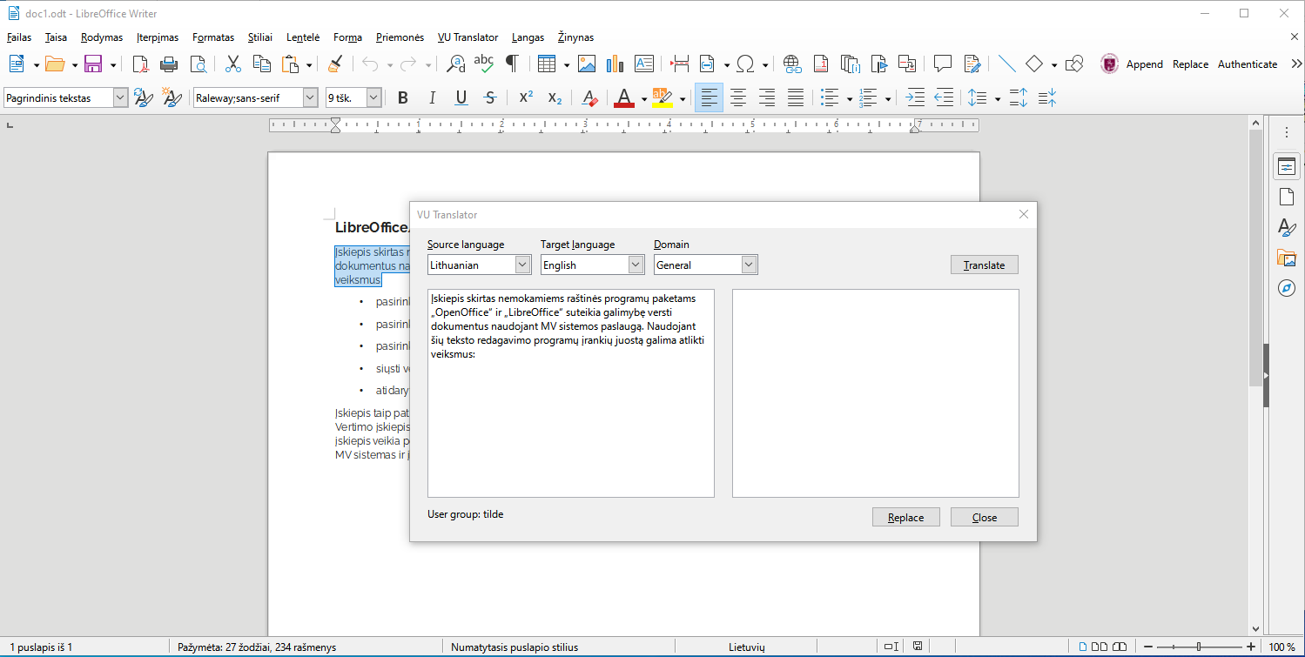Viewport: 1305px width, 657px height.
Task: Toggle Print Preview icon
Action: (x=198, y=64)
